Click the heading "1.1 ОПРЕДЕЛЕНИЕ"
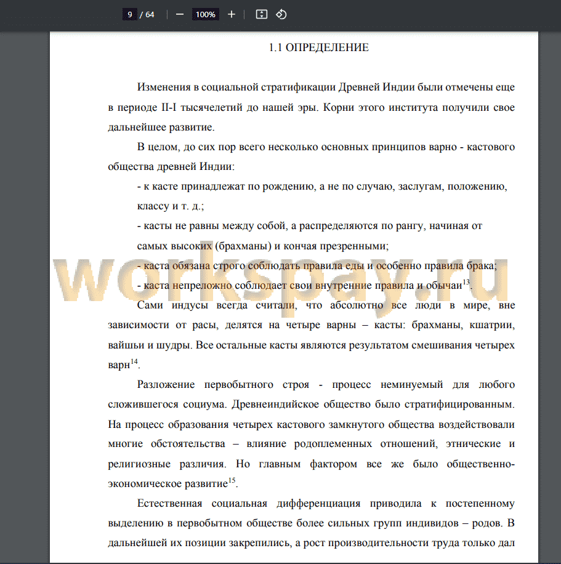Screen dimensions: 561x564 coord(319,47)
